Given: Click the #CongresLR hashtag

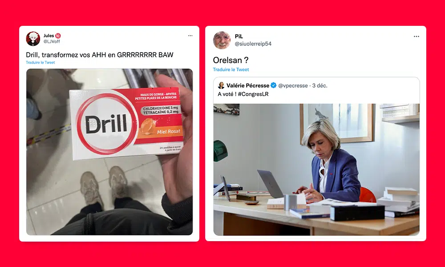Looking at the screenshot, I should coord(253,94).
